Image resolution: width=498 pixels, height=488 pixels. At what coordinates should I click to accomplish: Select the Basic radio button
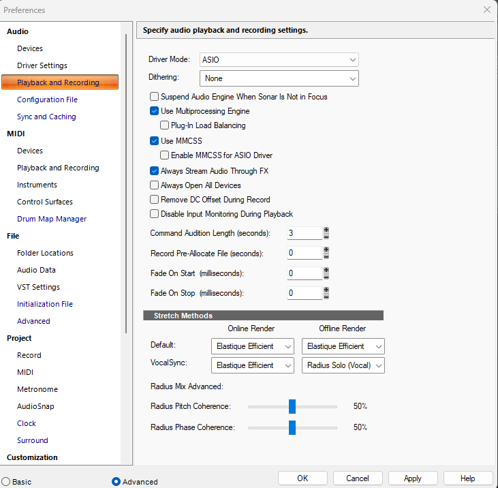click(6, 482)
